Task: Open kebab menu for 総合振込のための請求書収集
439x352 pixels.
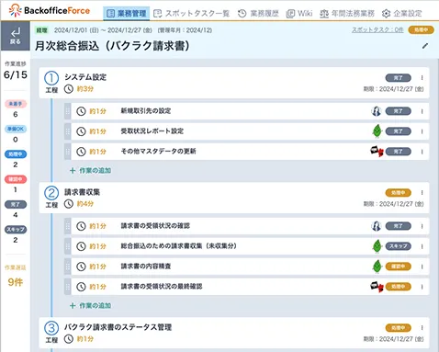Action: point(422,246)
